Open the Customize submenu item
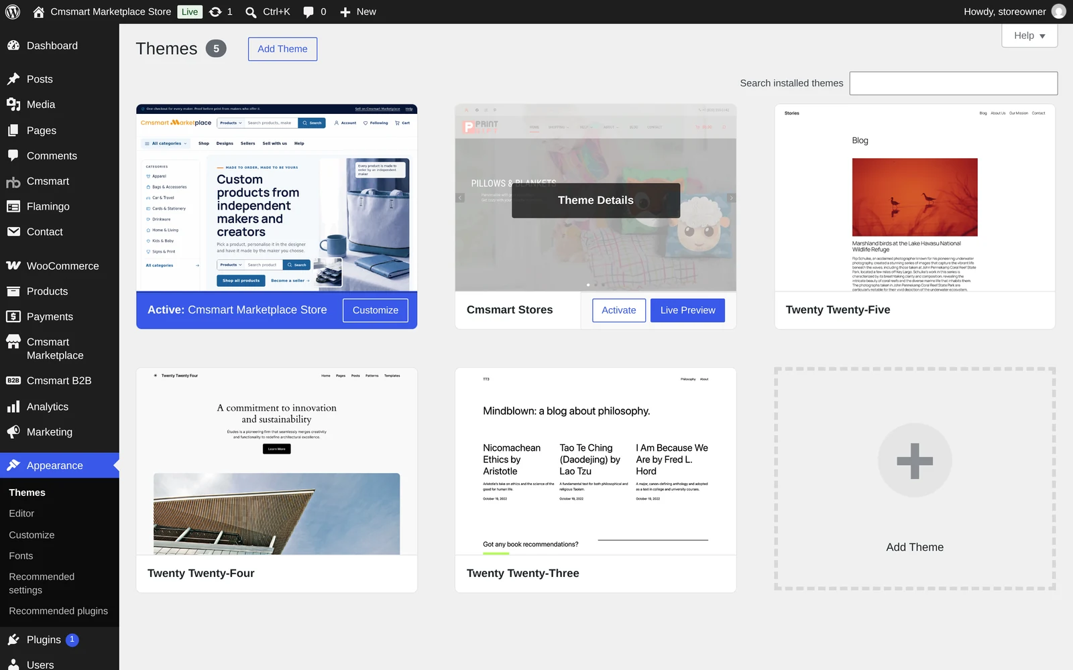Screen dimensions: 1073x670 point(32,535)
